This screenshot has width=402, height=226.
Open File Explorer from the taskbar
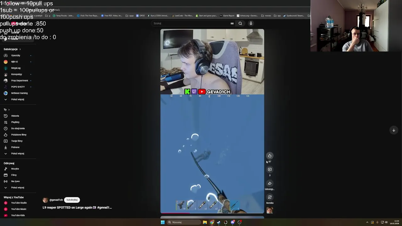pos(205,222)
